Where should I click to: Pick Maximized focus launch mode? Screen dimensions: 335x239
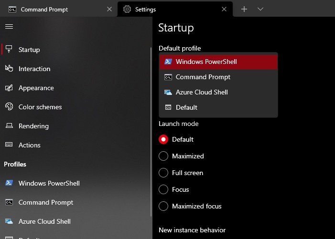[163, 206]
